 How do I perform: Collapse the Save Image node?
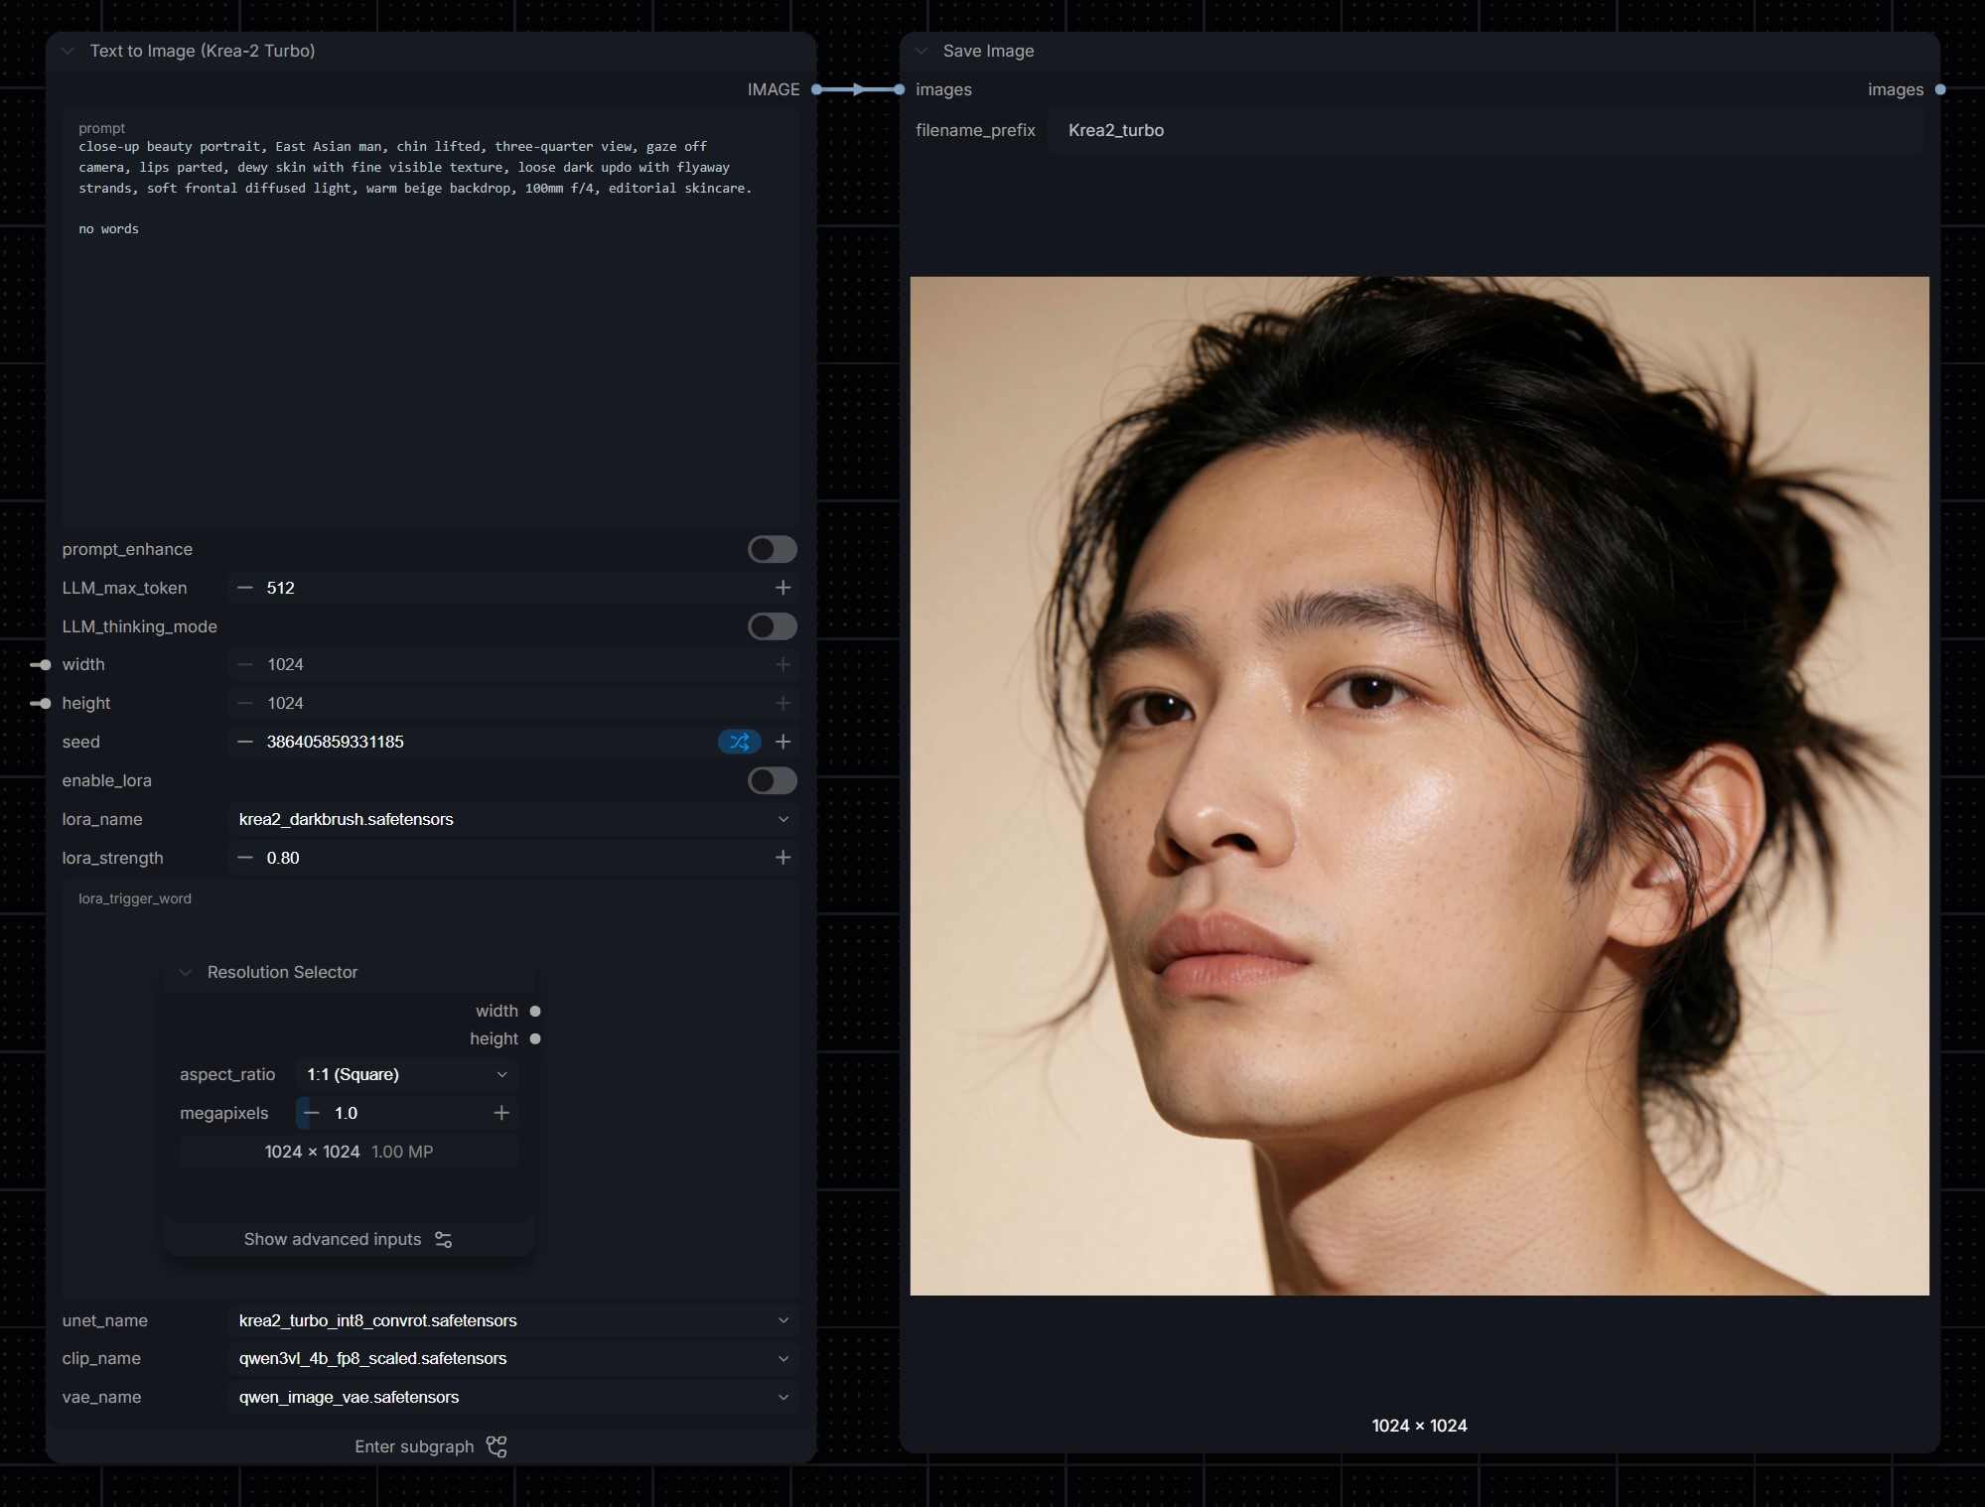[922, 51]
